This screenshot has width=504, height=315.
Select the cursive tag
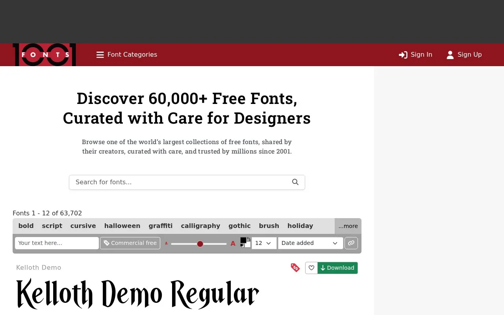83,226
